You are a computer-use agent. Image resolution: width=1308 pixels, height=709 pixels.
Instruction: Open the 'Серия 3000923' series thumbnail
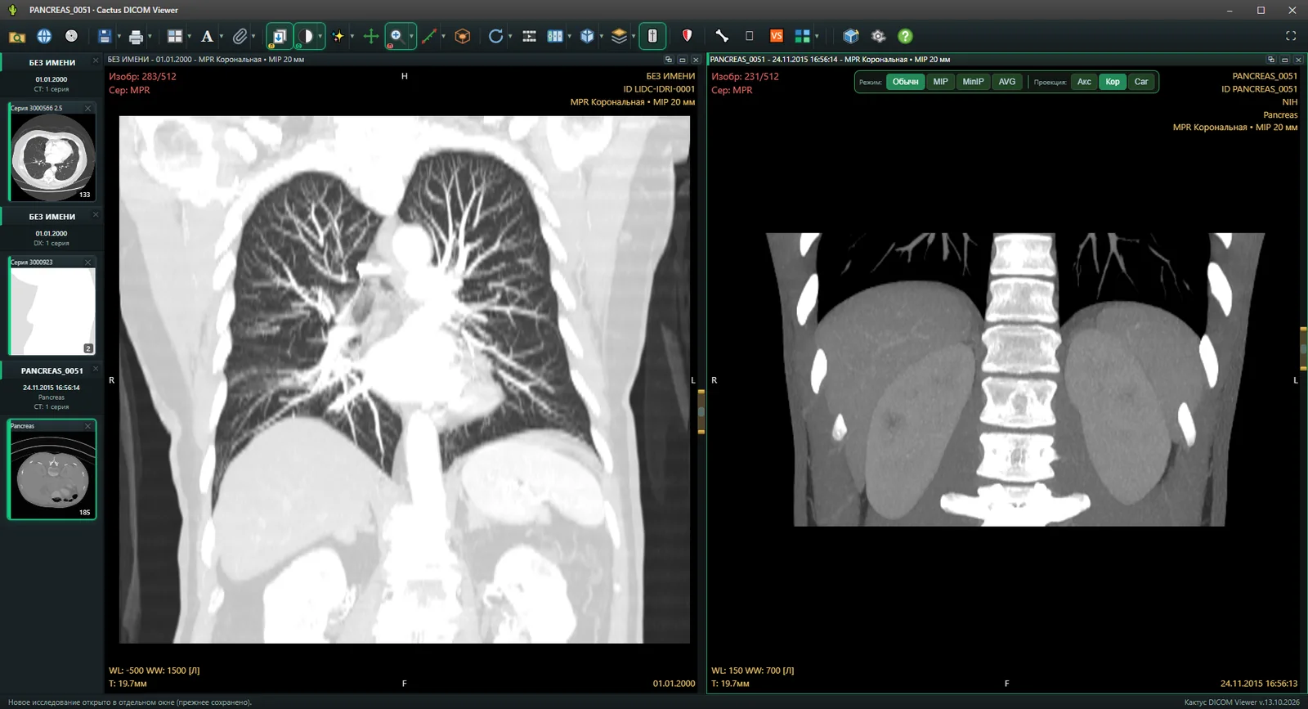[x=52, y=306]
